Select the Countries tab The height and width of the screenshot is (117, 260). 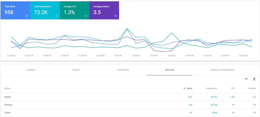point(123,70)
